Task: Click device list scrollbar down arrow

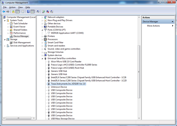Action: click(139, 118)
